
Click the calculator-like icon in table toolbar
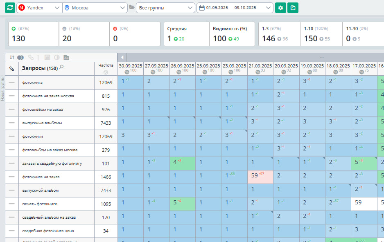[47, 58]
